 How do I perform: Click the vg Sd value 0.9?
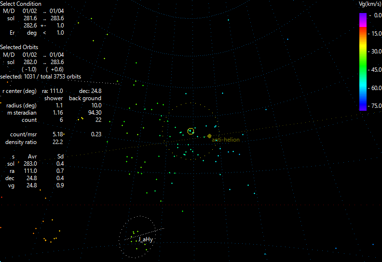(x=60, y=185)
